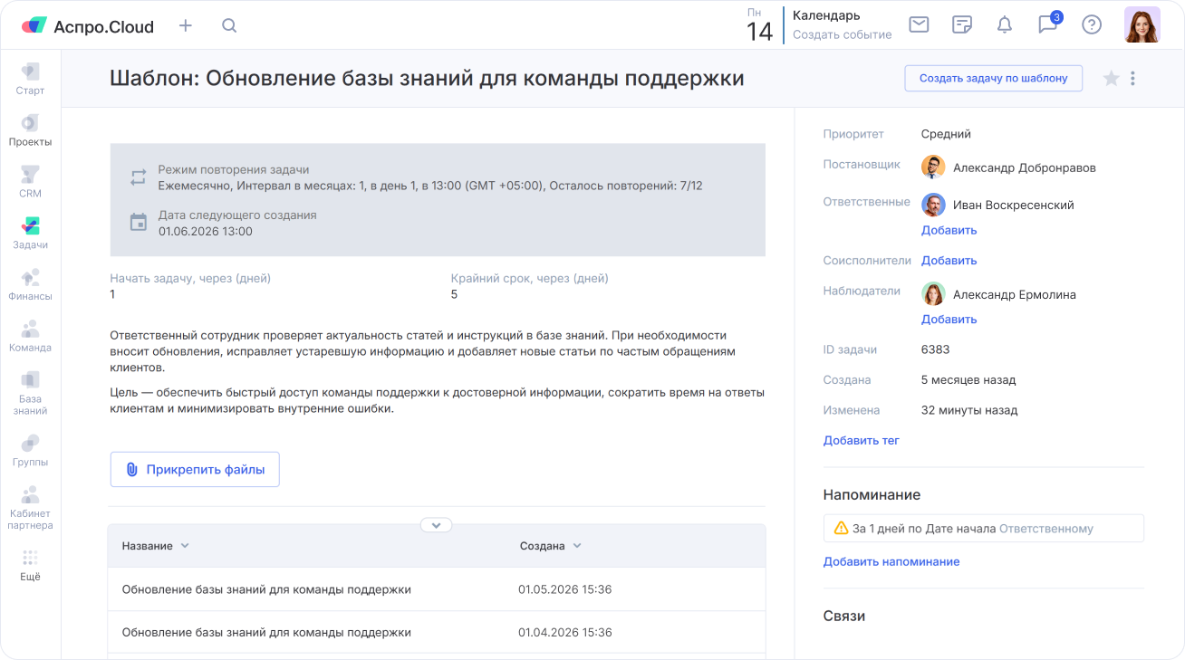Open the user profile avatar

click(1142, 25)
